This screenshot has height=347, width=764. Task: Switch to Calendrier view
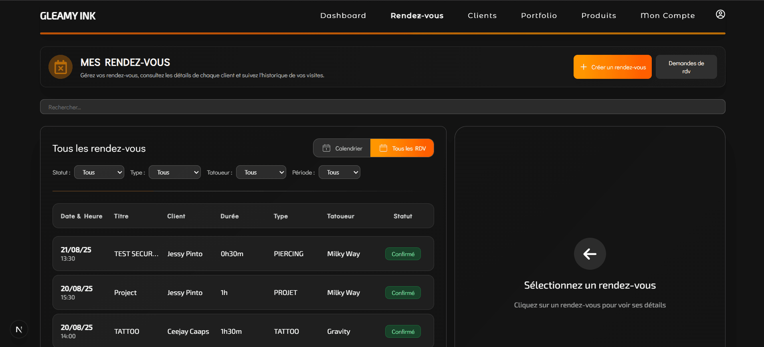click(x=342, y=148)
